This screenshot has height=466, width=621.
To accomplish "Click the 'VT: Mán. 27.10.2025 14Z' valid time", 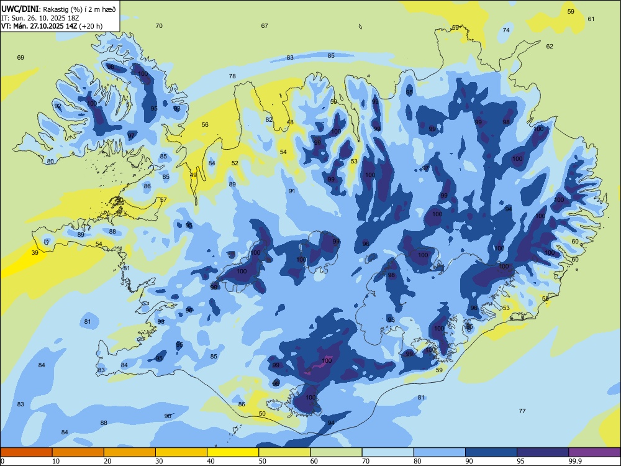I will point(39,26).
